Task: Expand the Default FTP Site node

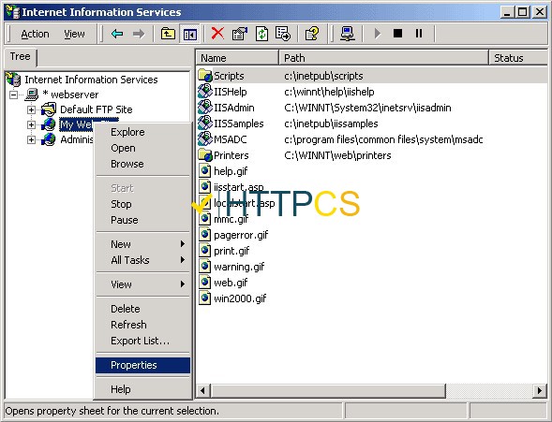Action: click(31, 109)
